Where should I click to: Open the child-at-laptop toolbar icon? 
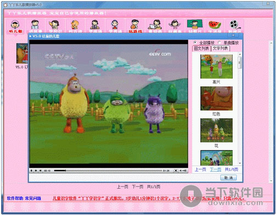pos(155,26)
